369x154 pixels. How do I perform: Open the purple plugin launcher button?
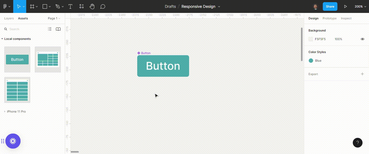[13, 141]
